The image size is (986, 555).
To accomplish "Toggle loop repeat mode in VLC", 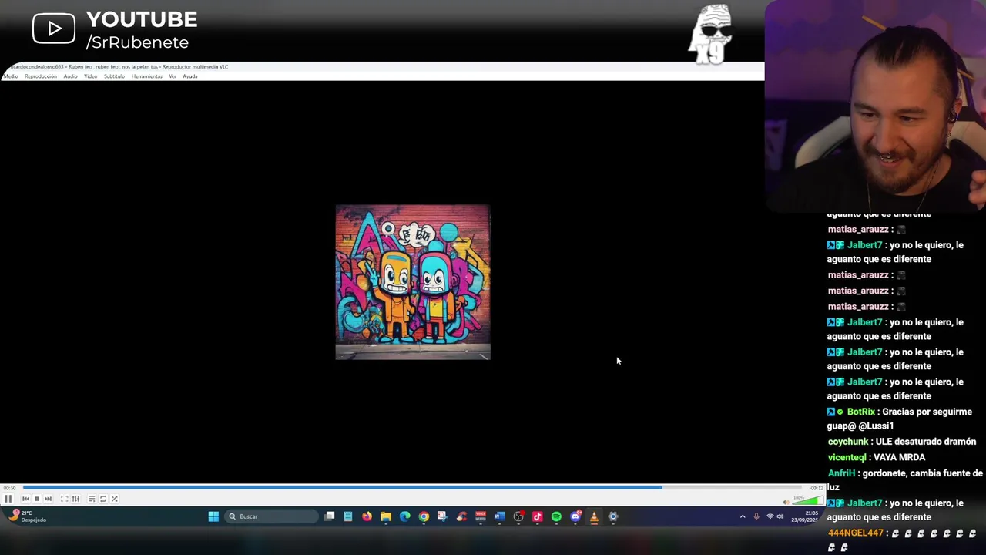I will [103, 499].
